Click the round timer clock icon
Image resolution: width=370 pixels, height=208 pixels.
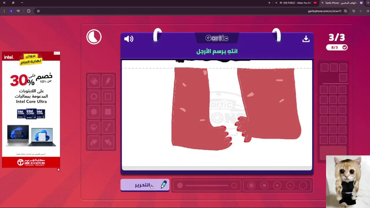tap(94, 37)
